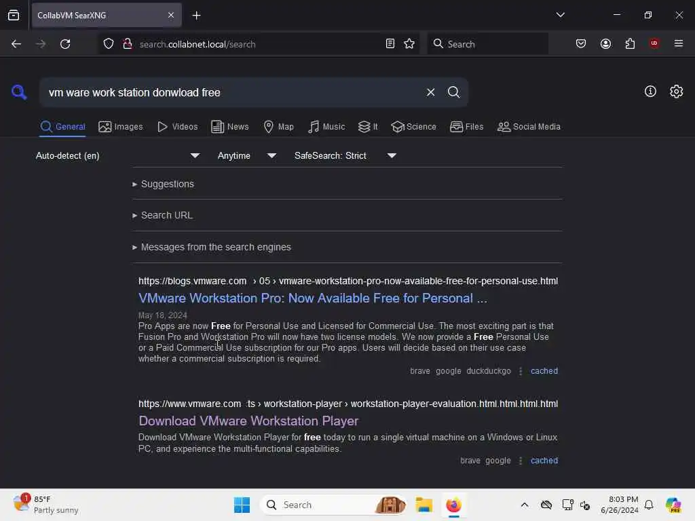Switch to the Science category
Image resolution: width=695 pixels, height=521 pixels.
tap(413, 127)
